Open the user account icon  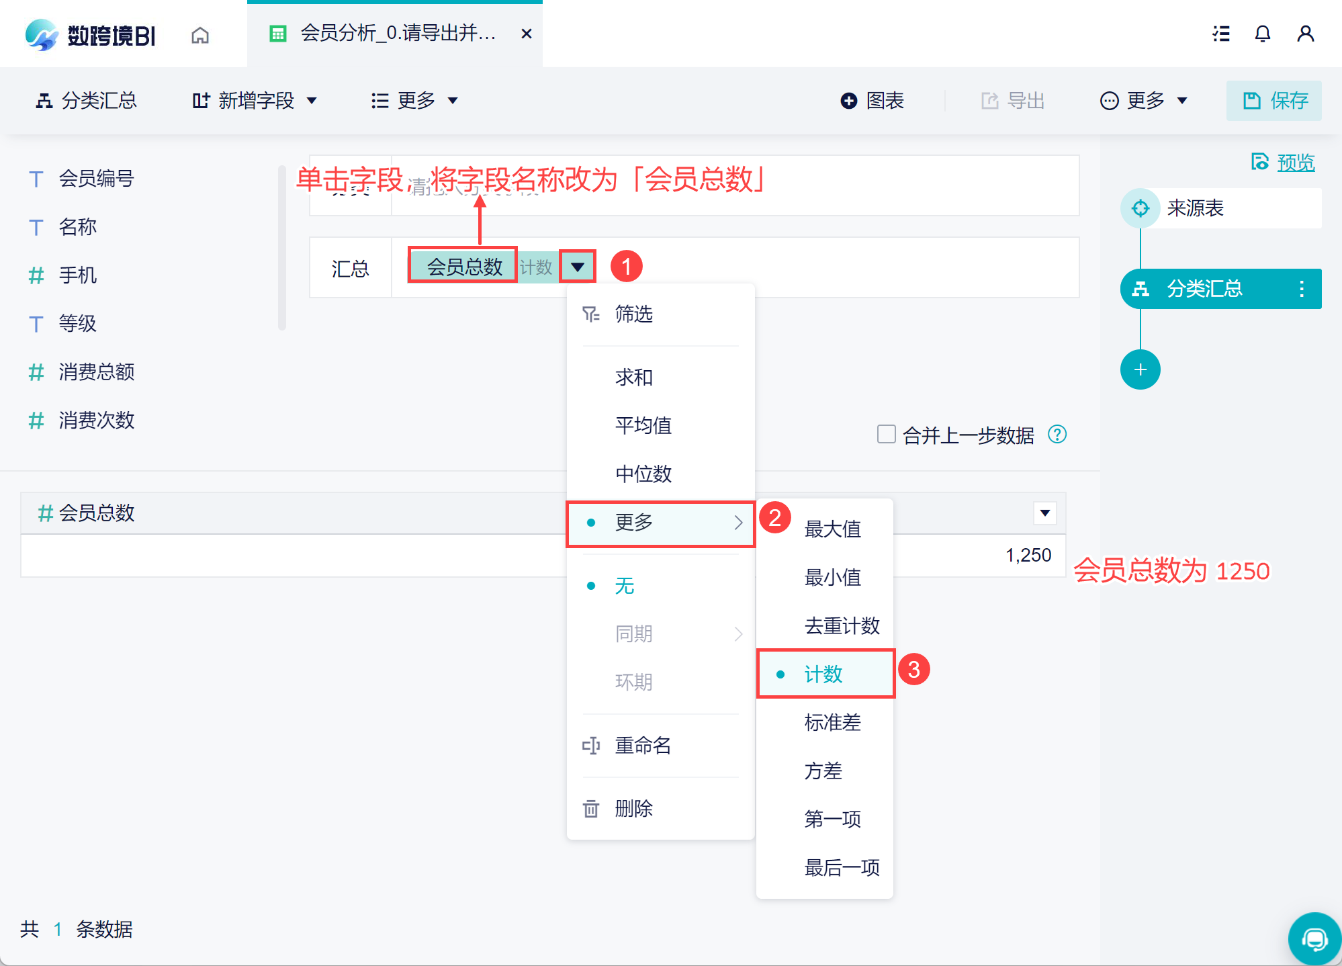coord(1306,34)
